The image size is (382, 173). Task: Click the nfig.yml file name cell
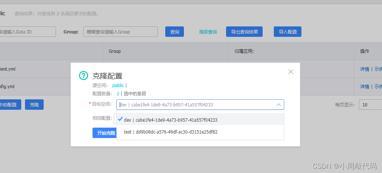click(x=8, y=86)
